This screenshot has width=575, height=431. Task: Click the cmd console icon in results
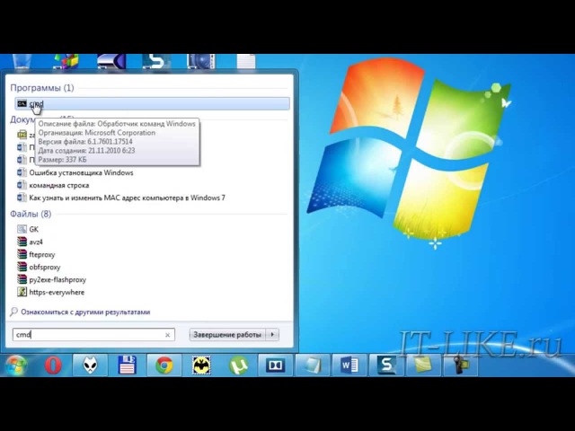pyautogui.click(x=22, y=104)
